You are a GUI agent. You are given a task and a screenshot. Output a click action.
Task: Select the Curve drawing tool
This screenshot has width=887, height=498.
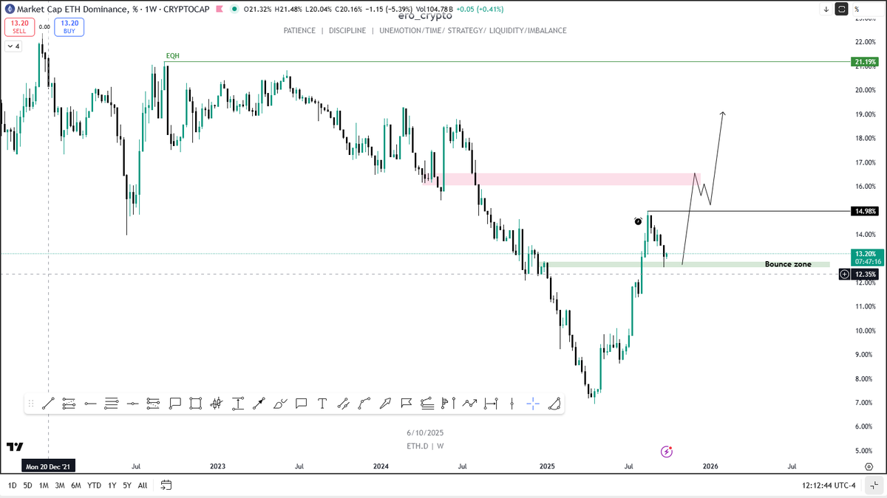(x=364, y=404)
